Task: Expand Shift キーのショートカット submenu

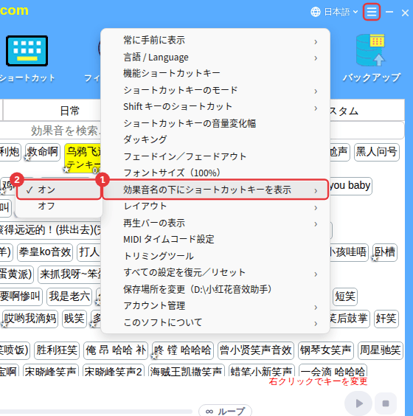Action: (x=215, y=107)
